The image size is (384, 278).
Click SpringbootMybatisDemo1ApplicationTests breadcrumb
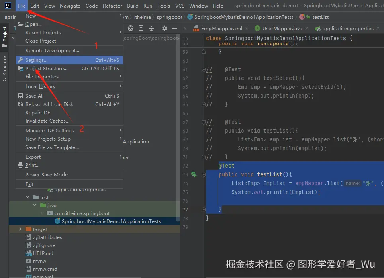[243, 17]
